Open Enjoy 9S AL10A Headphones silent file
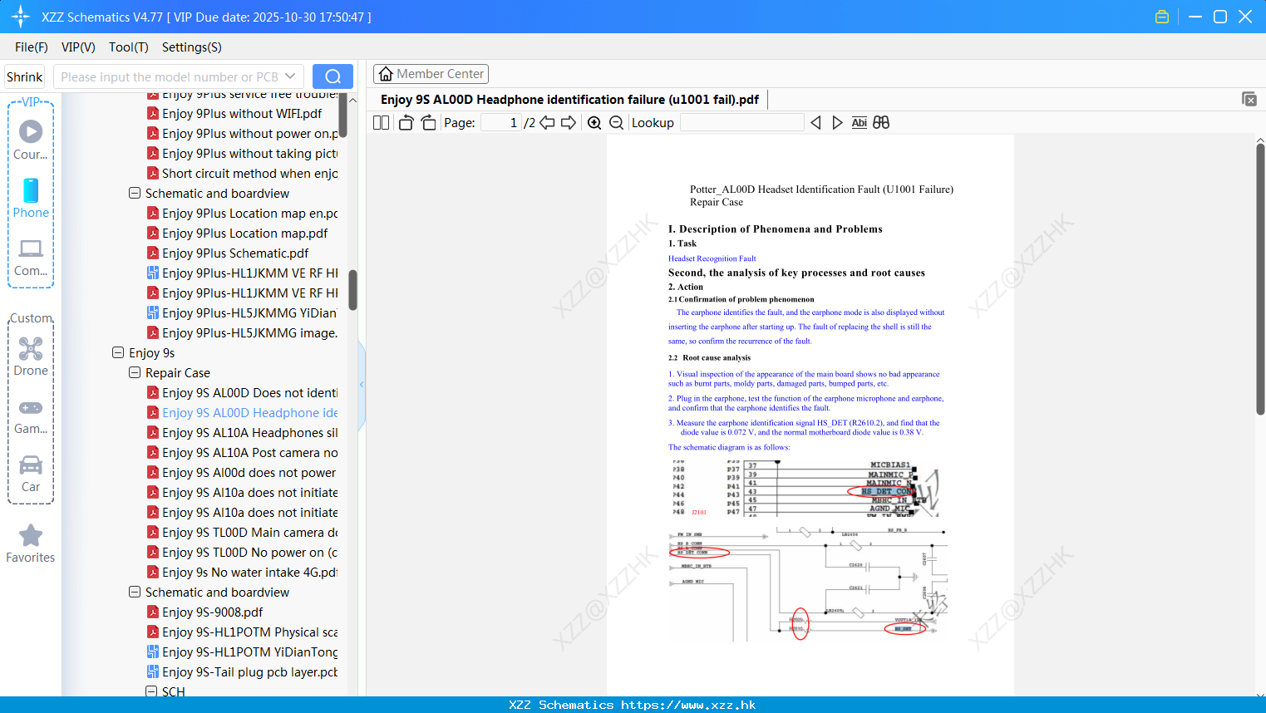Image resolution: width=1266 pixels, height=713 pixels. 242,433
